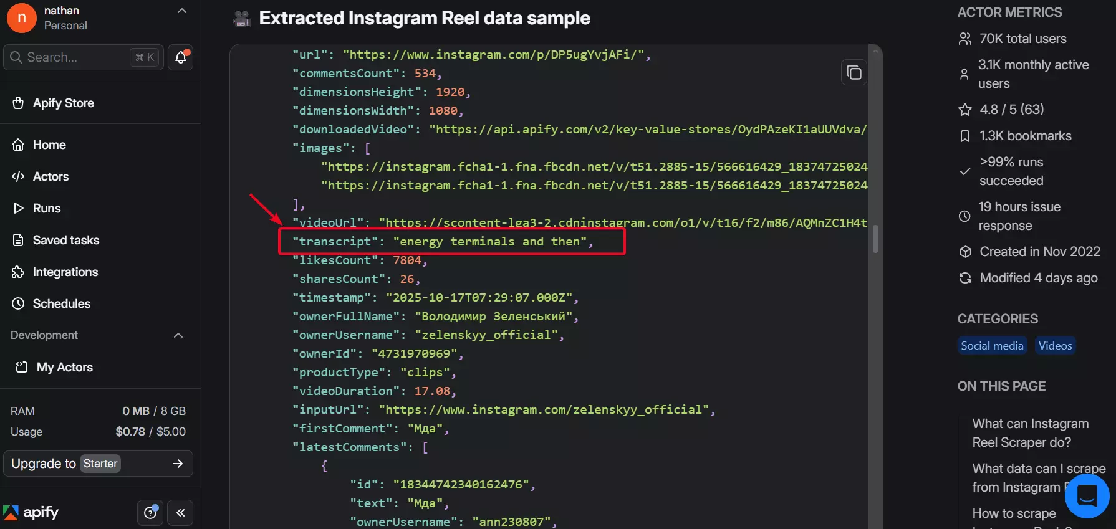Open 'What can Instagram Reel Scraper do?' link
Screen dimensions: 1116x529
coord(1031,432)
